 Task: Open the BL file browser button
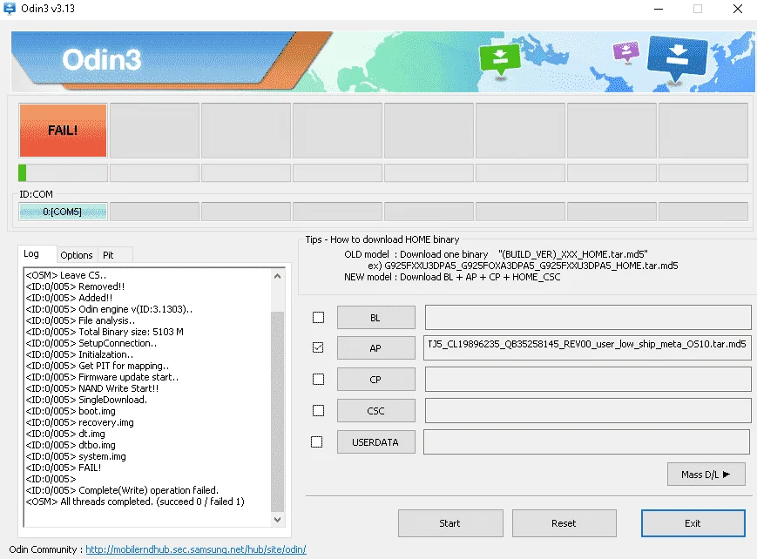click(375, 318)
